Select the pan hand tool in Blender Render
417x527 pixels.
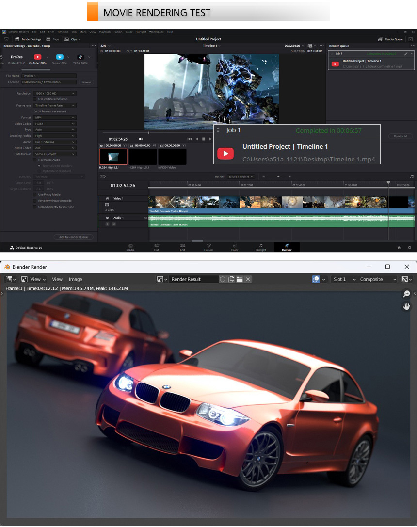click(406, 306)
